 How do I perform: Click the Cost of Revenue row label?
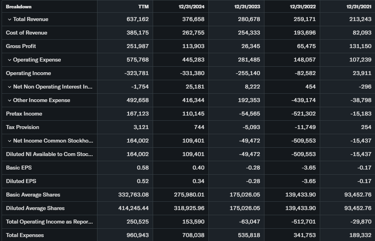tap(26, 33)
